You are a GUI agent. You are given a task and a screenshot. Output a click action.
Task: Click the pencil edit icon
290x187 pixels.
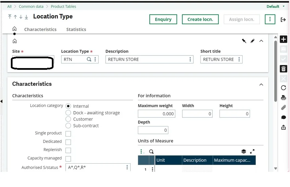pos(253,41)
